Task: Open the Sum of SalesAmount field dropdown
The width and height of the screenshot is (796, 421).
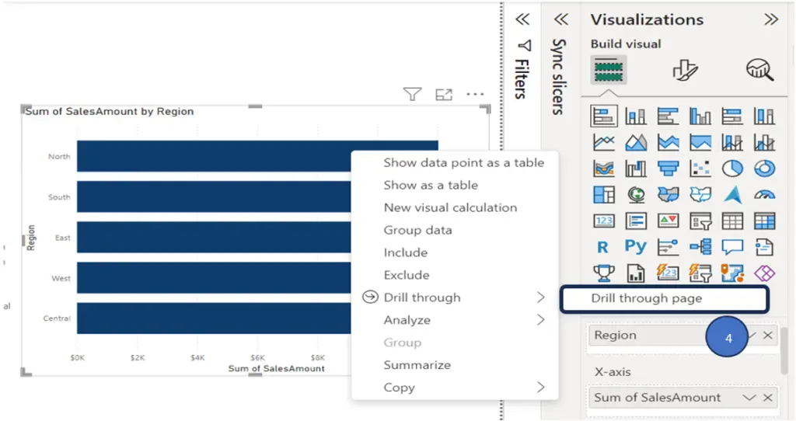Action: tap(749, 398)
